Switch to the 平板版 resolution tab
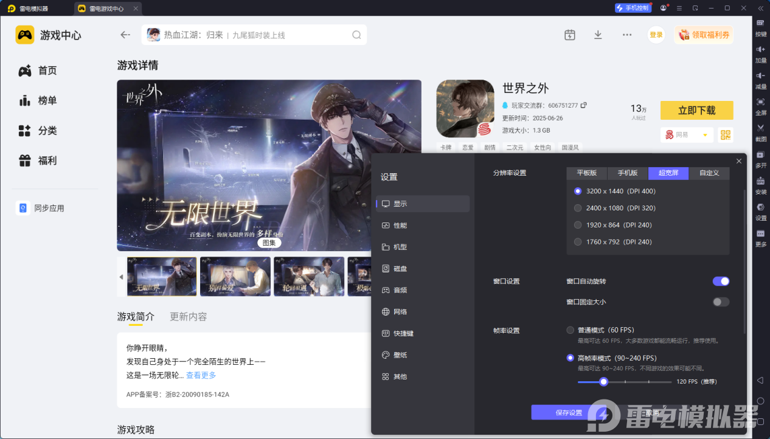770x439 pixels. [x=587, y=173]
